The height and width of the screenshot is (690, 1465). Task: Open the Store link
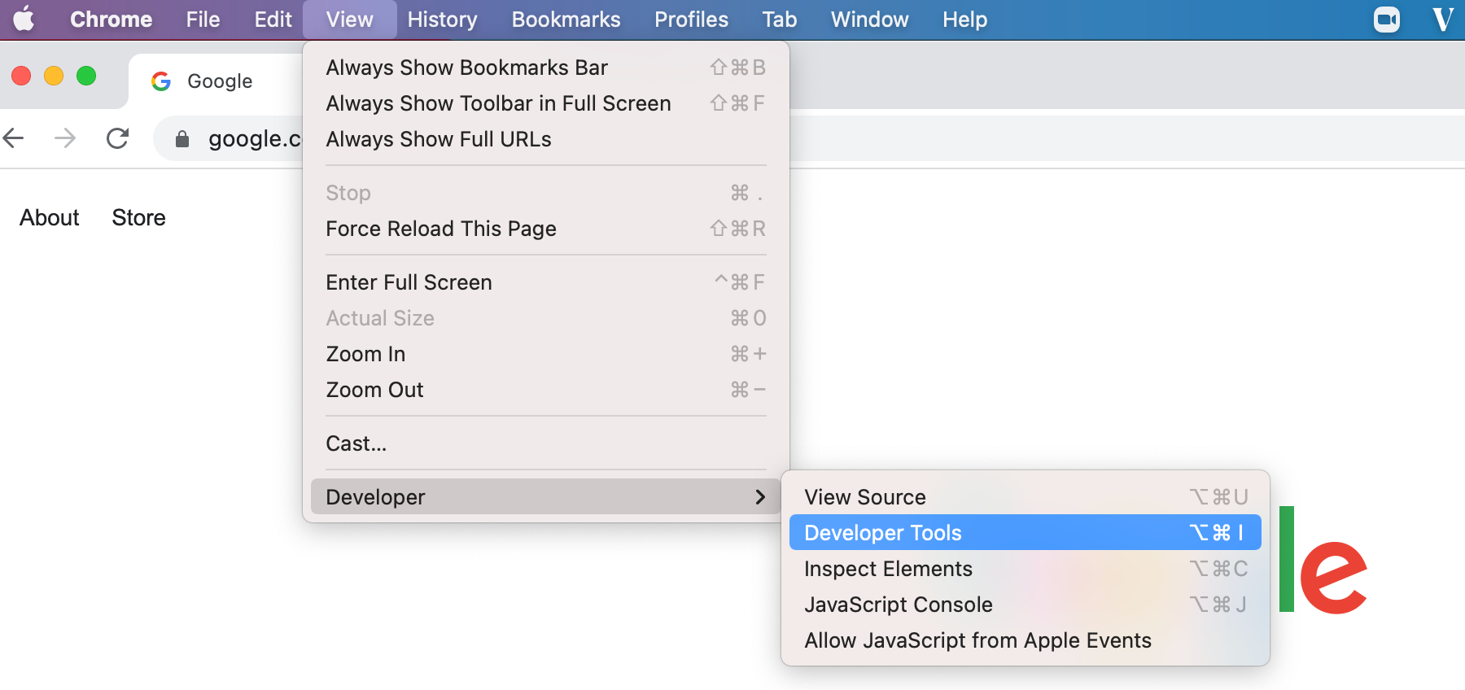(138, 218)
